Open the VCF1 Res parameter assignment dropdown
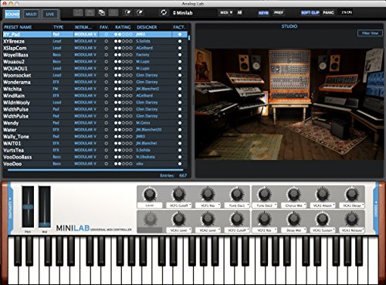Screen dimensions: 386x285 pos(208,205)
